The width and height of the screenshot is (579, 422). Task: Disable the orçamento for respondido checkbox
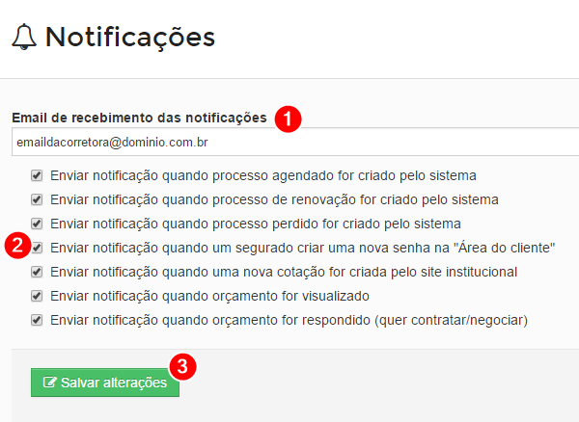tap(37, 320)
